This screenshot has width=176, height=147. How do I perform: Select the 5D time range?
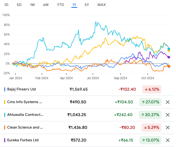(19, 5)
